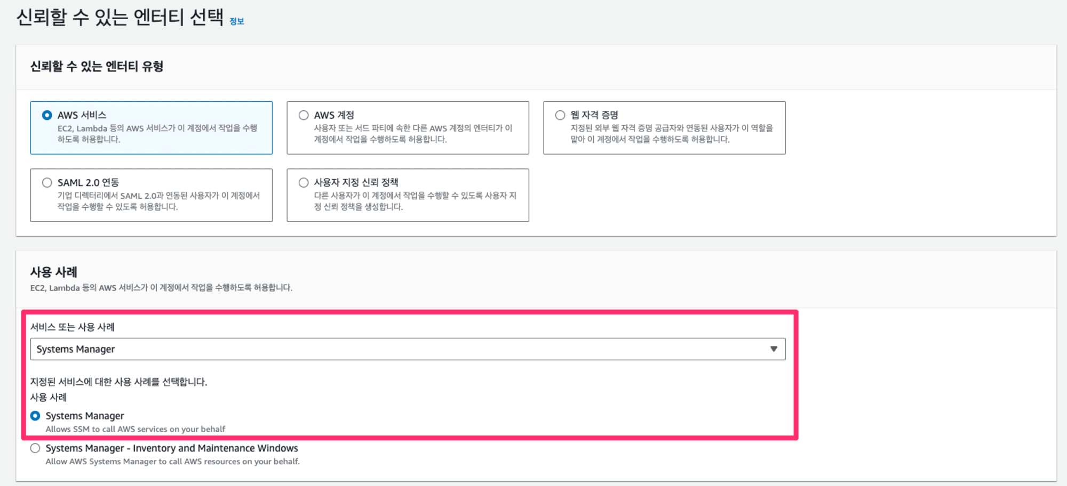Open the 정보 link next to the title
The height and width of the screenshot is (486, 1067).
point(237,21)
